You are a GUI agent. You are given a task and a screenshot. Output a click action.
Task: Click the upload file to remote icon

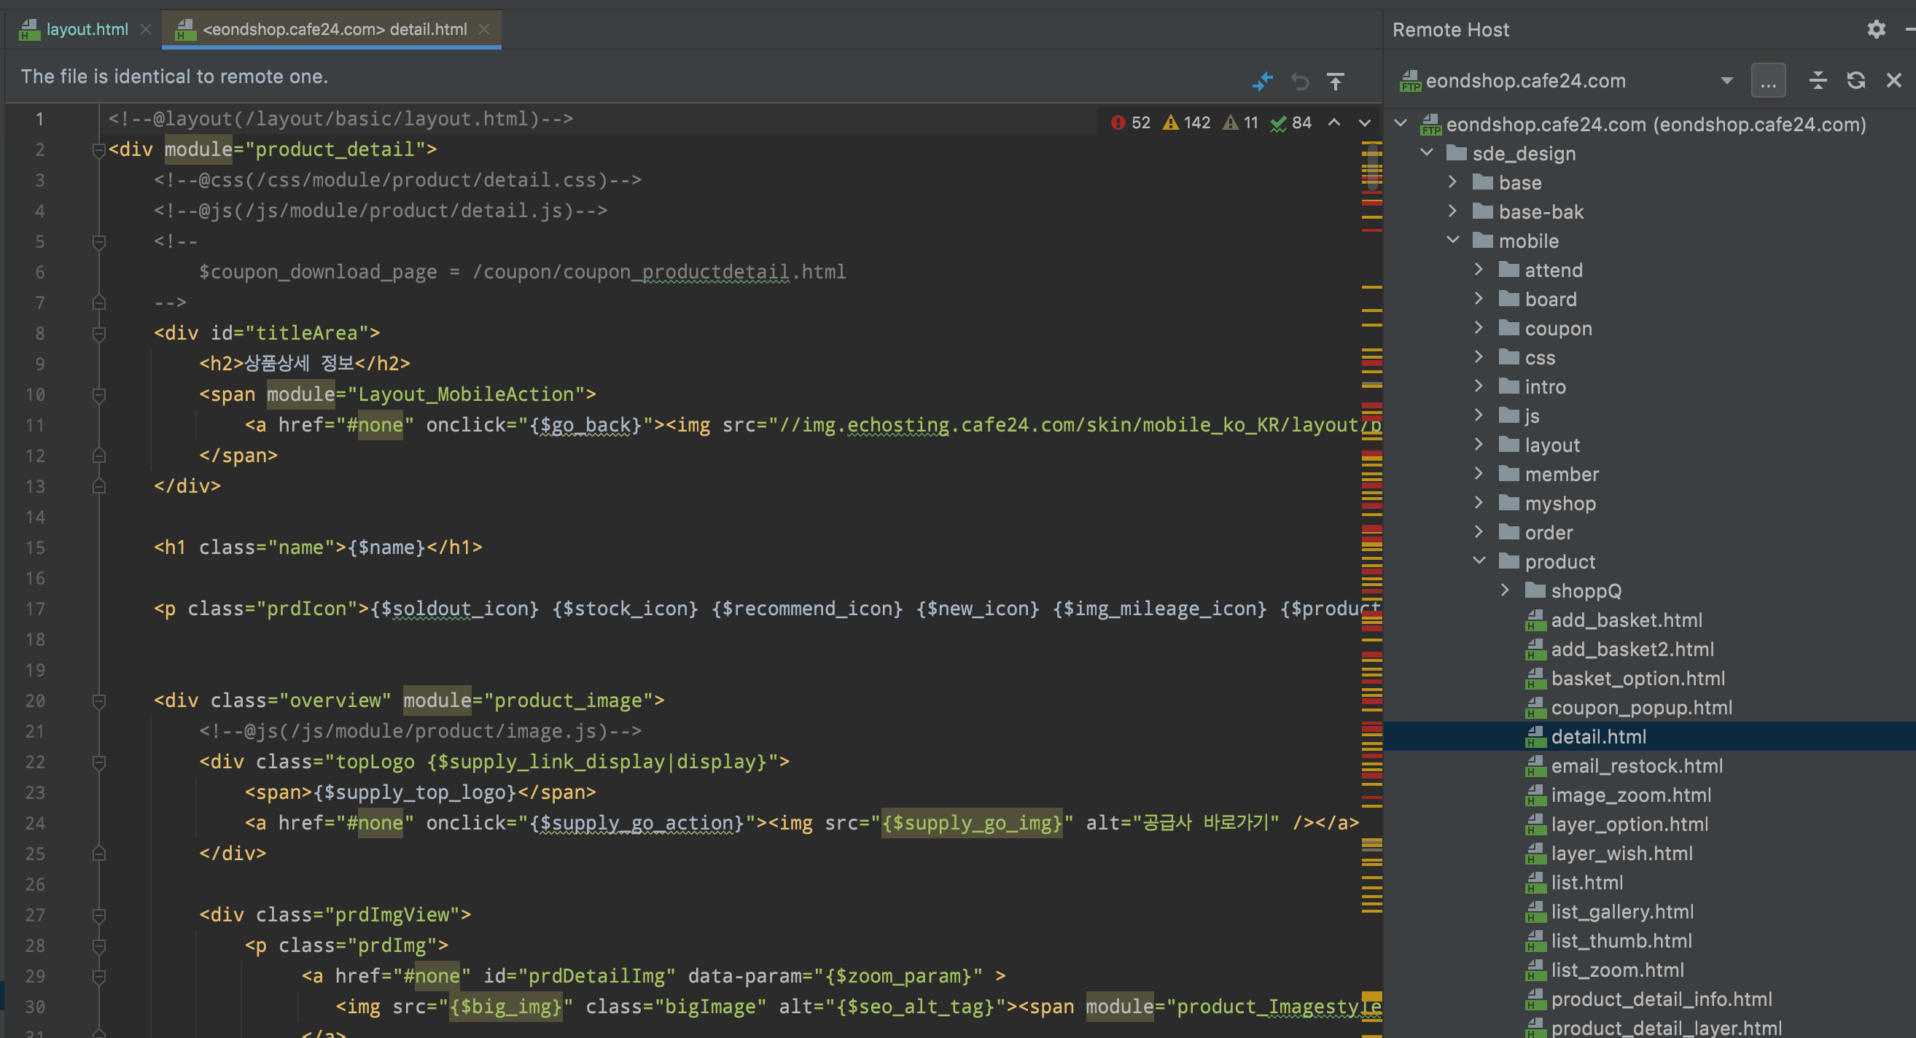[x=1336, y=81]
